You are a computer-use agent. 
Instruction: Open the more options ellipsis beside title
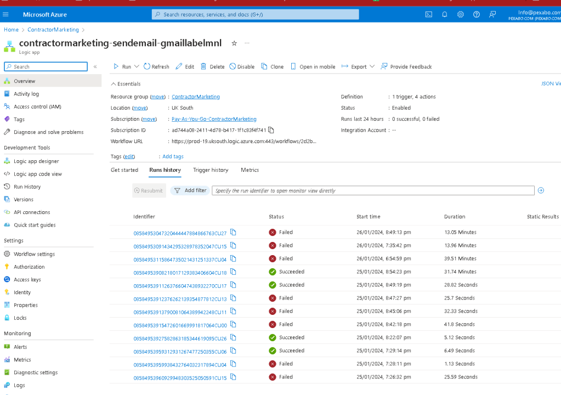[247, 43]
